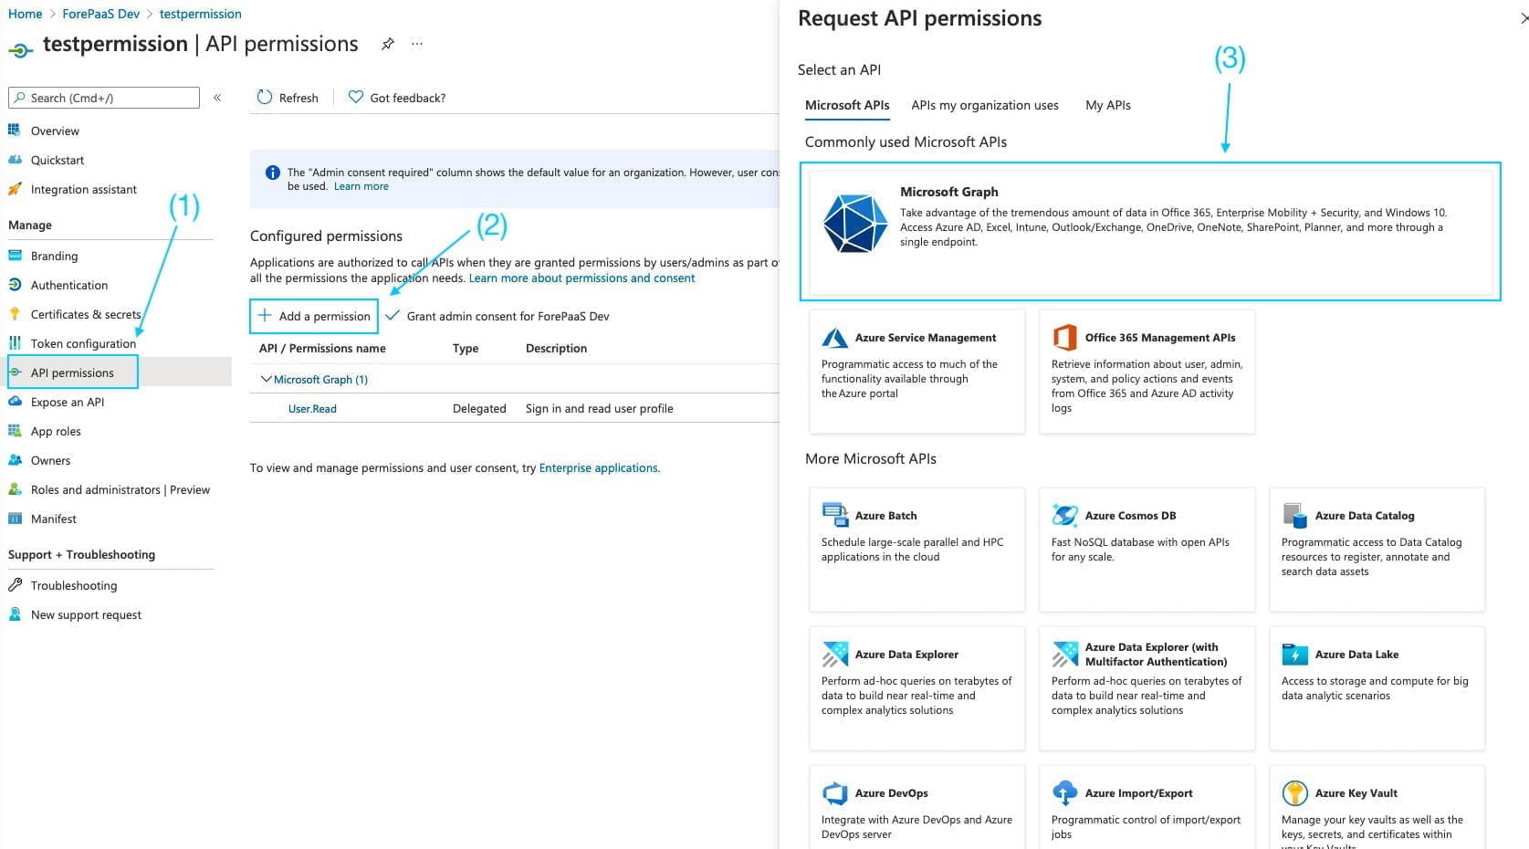Switch to APIs my organization uses tab
The height and width of the screenshot is (849, 1529).
pos(984,105)
